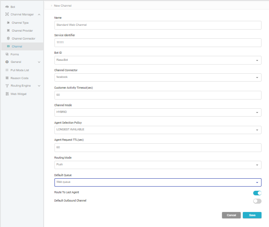Click the Service Identifier input field

(158, 43)
